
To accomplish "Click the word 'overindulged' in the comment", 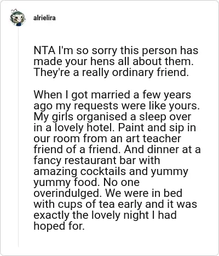I will point(67,193).
